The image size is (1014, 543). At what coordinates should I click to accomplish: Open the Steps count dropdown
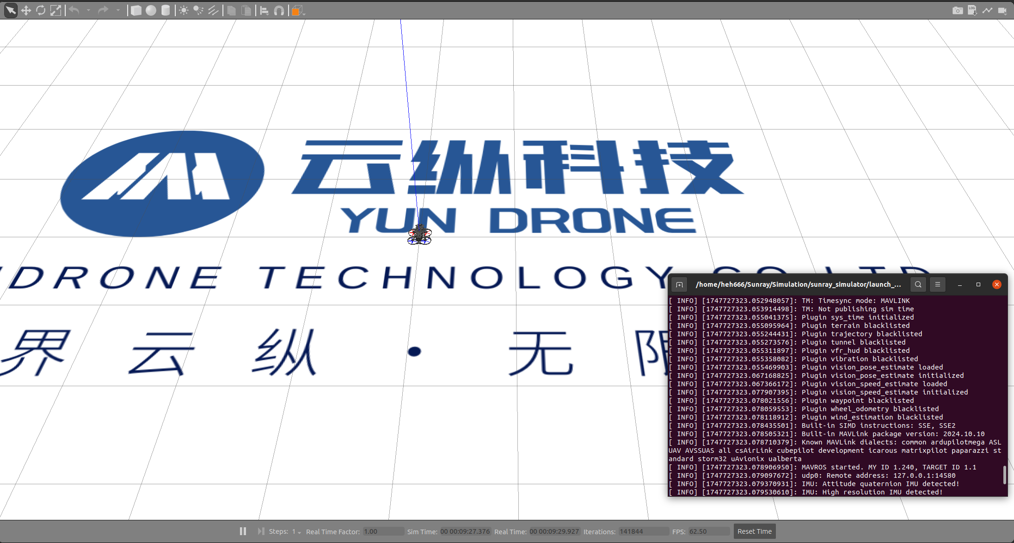point(296,532)
